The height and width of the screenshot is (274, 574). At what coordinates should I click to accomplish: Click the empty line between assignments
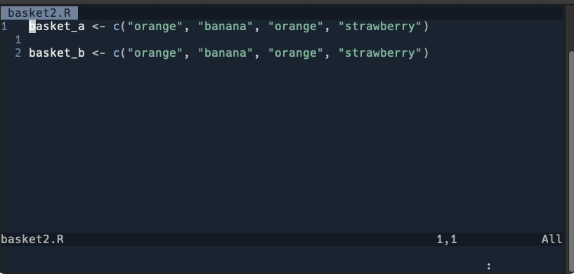tap(282, 40)
